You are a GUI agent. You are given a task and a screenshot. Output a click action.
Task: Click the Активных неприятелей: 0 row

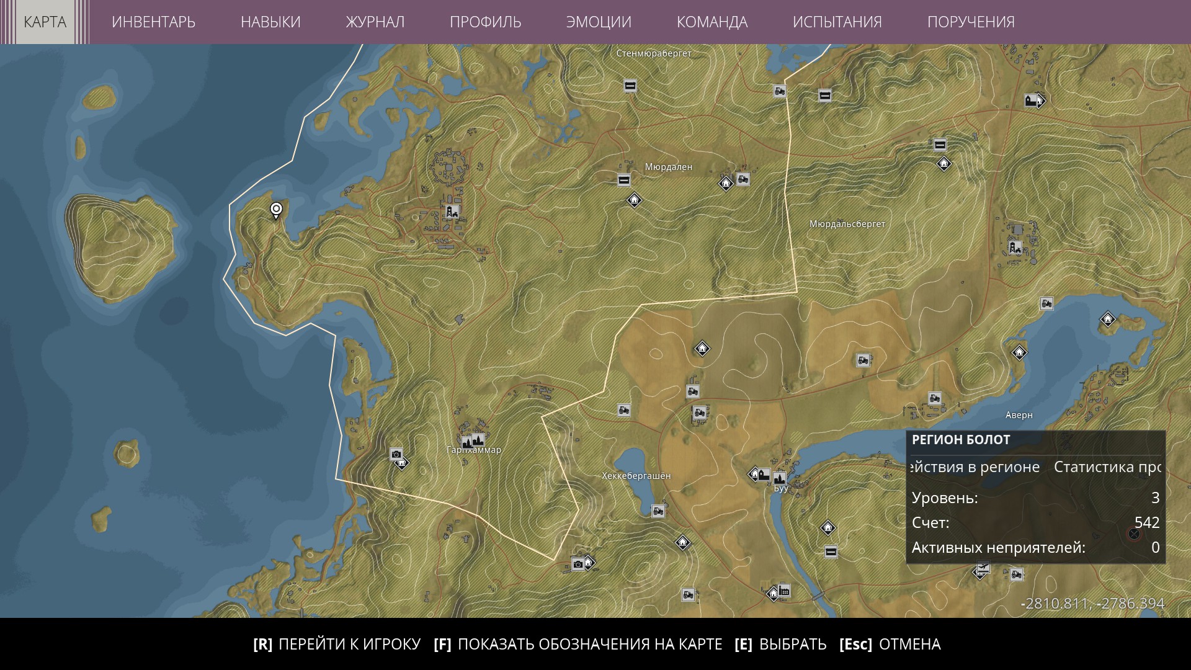[x=1036, y=547]
